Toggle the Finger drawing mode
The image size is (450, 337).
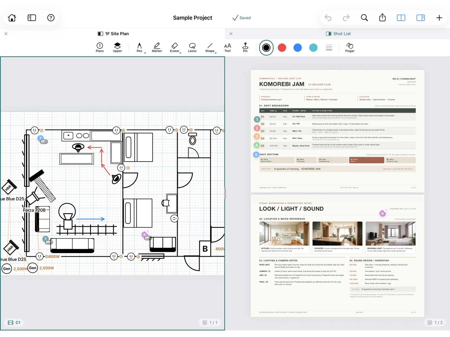350,47
